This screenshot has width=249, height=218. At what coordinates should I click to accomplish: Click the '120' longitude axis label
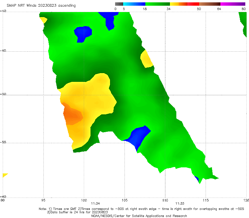[246, 200]
